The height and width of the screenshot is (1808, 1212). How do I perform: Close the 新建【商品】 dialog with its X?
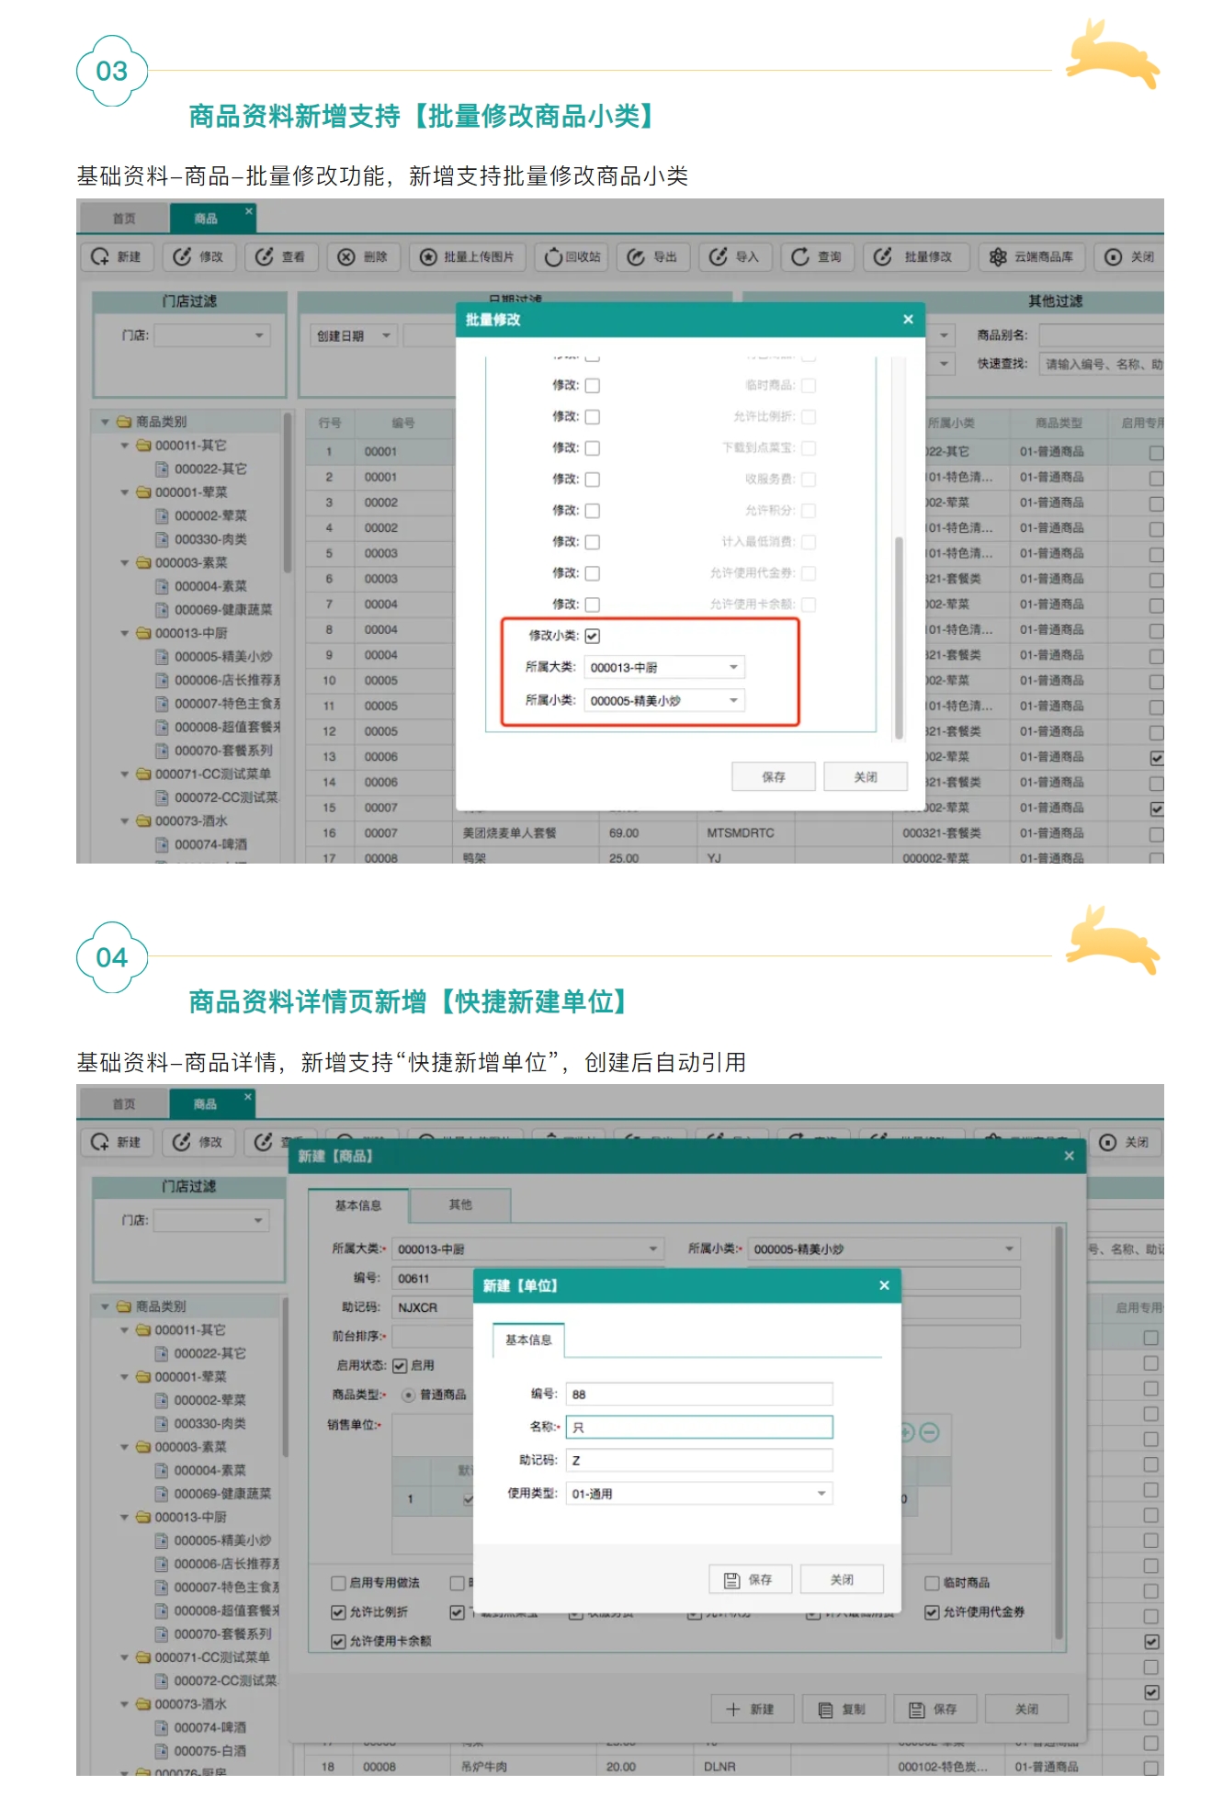1069,1156
